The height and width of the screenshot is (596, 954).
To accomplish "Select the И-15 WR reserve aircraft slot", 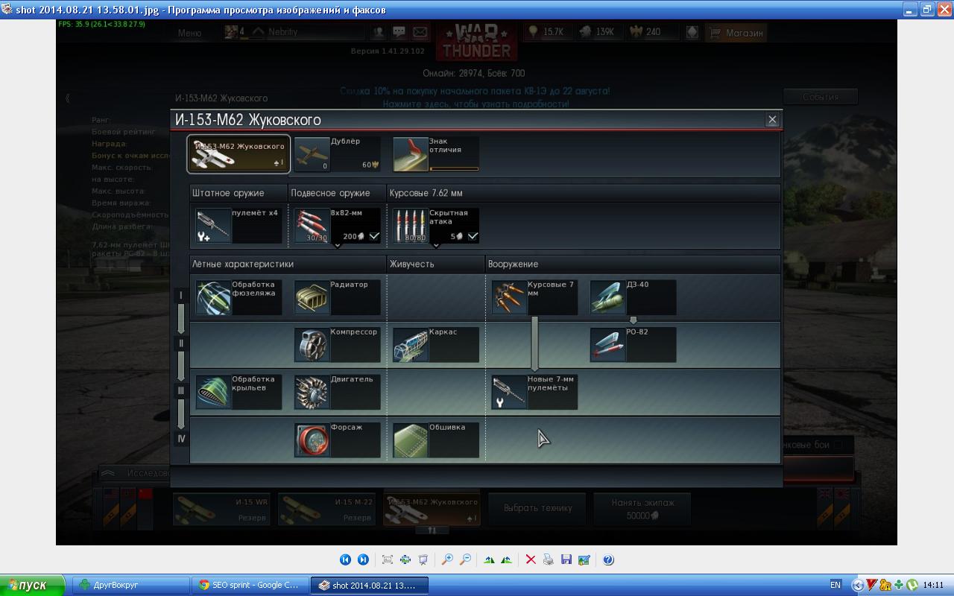I will pyautogui.click(x=221, y=509).
